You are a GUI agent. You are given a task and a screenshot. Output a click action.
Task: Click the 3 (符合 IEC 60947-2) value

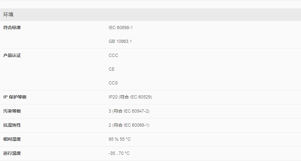[x=129, y=111]
